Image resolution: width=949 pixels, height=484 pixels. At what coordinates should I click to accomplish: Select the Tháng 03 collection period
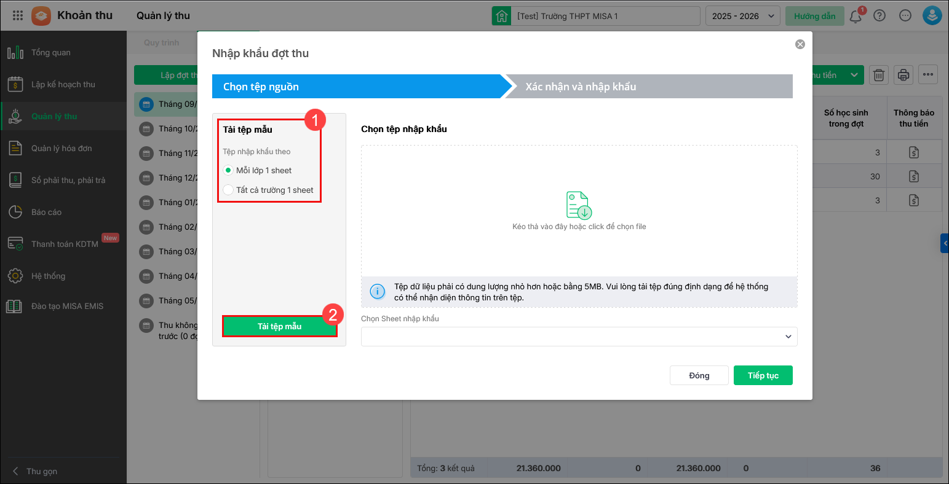coord(166,251)
